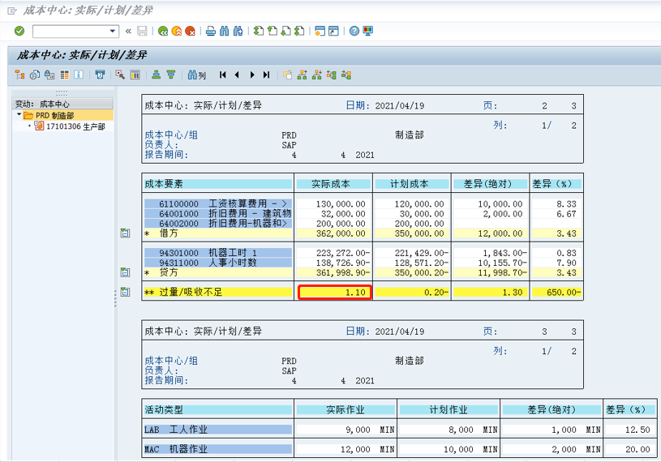
Task: Click cost element 94311000 人事小时数
Action: [x=218, y=263]
